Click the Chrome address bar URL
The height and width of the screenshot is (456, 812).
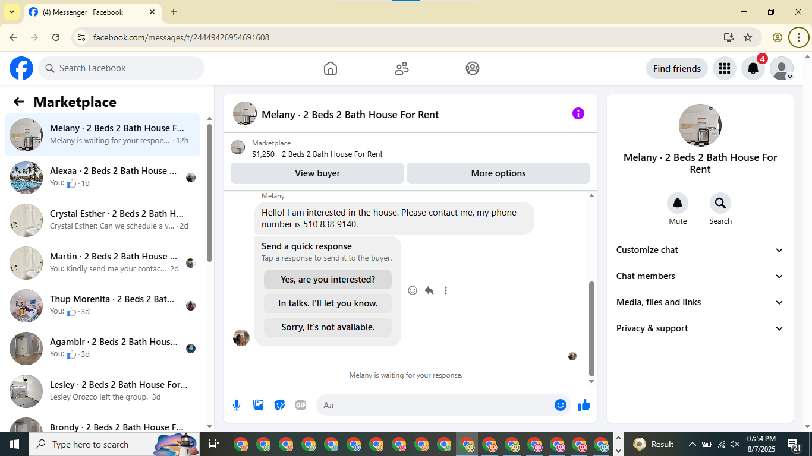point(181,37)
